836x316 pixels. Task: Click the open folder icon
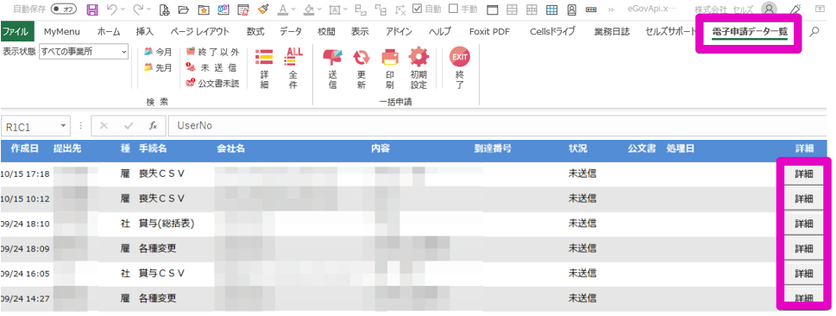point(184,9)
